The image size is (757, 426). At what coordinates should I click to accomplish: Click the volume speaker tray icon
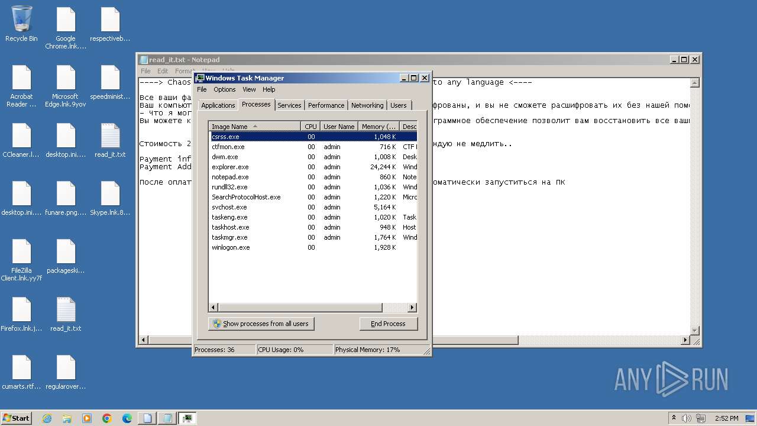687,418
